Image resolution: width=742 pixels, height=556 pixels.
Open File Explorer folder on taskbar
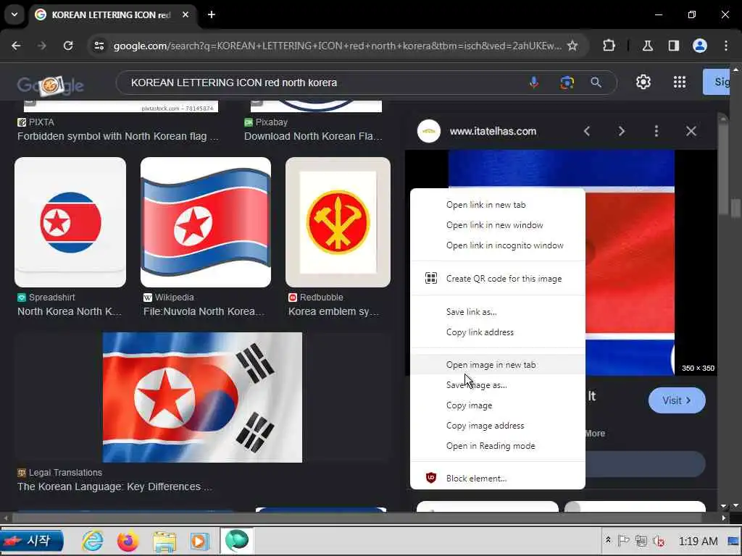coord(164,541)
